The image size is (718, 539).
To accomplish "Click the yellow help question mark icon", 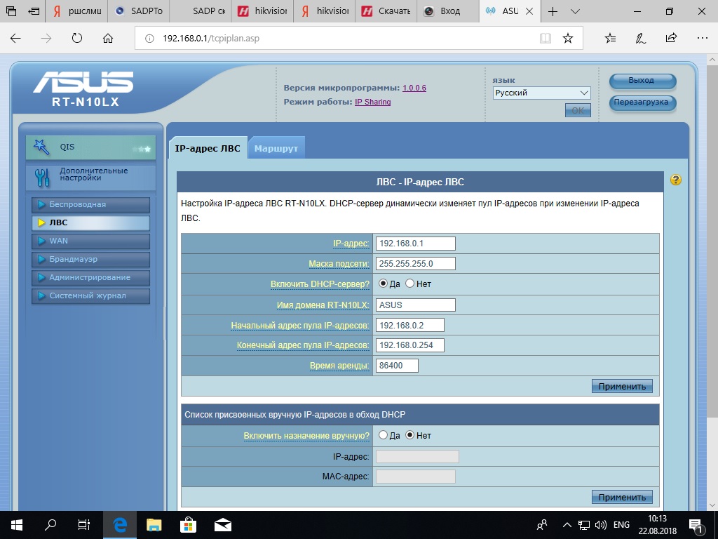I will tap(675, 180).
